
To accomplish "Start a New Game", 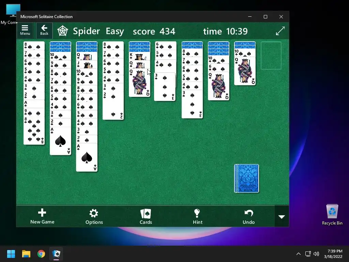I will pyautogui.click(x=42, y=216).
